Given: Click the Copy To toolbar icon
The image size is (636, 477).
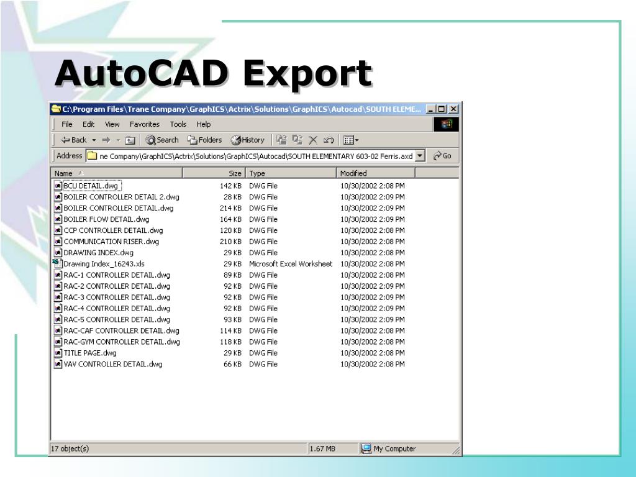Looking at the screenshot, I should coord(298,140).
